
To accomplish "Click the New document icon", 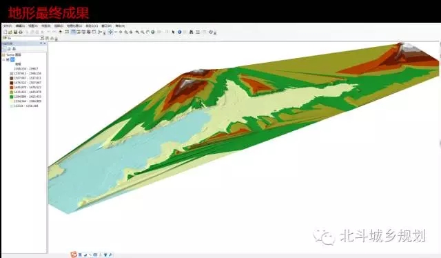I will pyautogui.click(x=5, y=32).
